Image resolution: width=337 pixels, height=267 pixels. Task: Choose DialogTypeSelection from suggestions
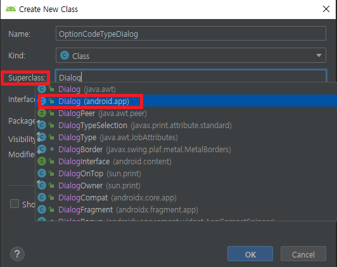coord(186,125)
